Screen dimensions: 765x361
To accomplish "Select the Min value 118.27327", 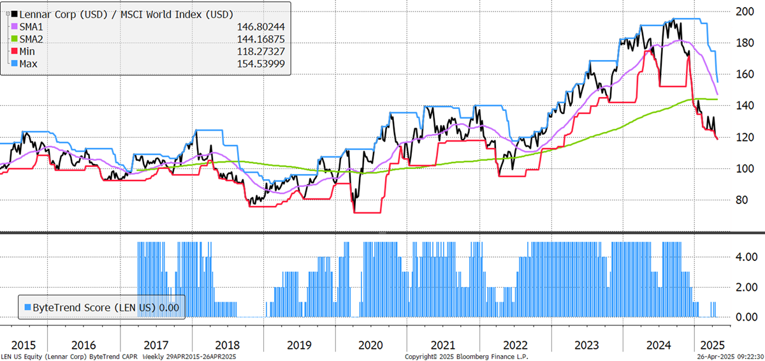I will tap(261, 52).
